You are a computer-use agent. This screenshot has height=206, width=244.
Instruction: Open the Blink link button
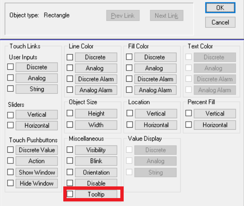pyautogui.click(x=96, y=161)
